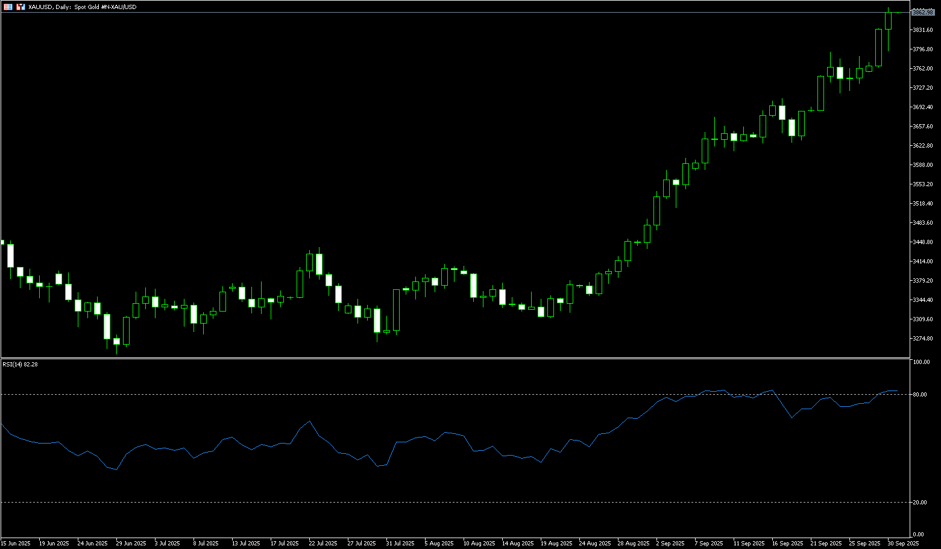This screenshot has width=941, height=549.
Task: Click the 100.00 label on RSI scale
Action: pos(921,362)
